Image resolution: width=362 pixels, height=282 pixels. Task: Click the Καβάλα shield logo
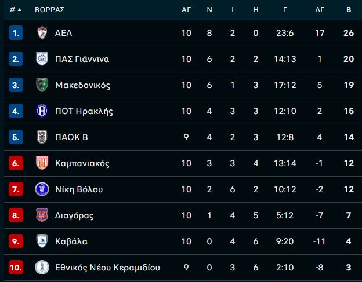click(42, 241)
